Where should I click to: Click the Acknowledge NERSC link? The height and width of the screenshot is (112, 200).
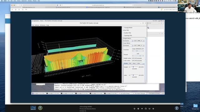click(x=86, y=107)
